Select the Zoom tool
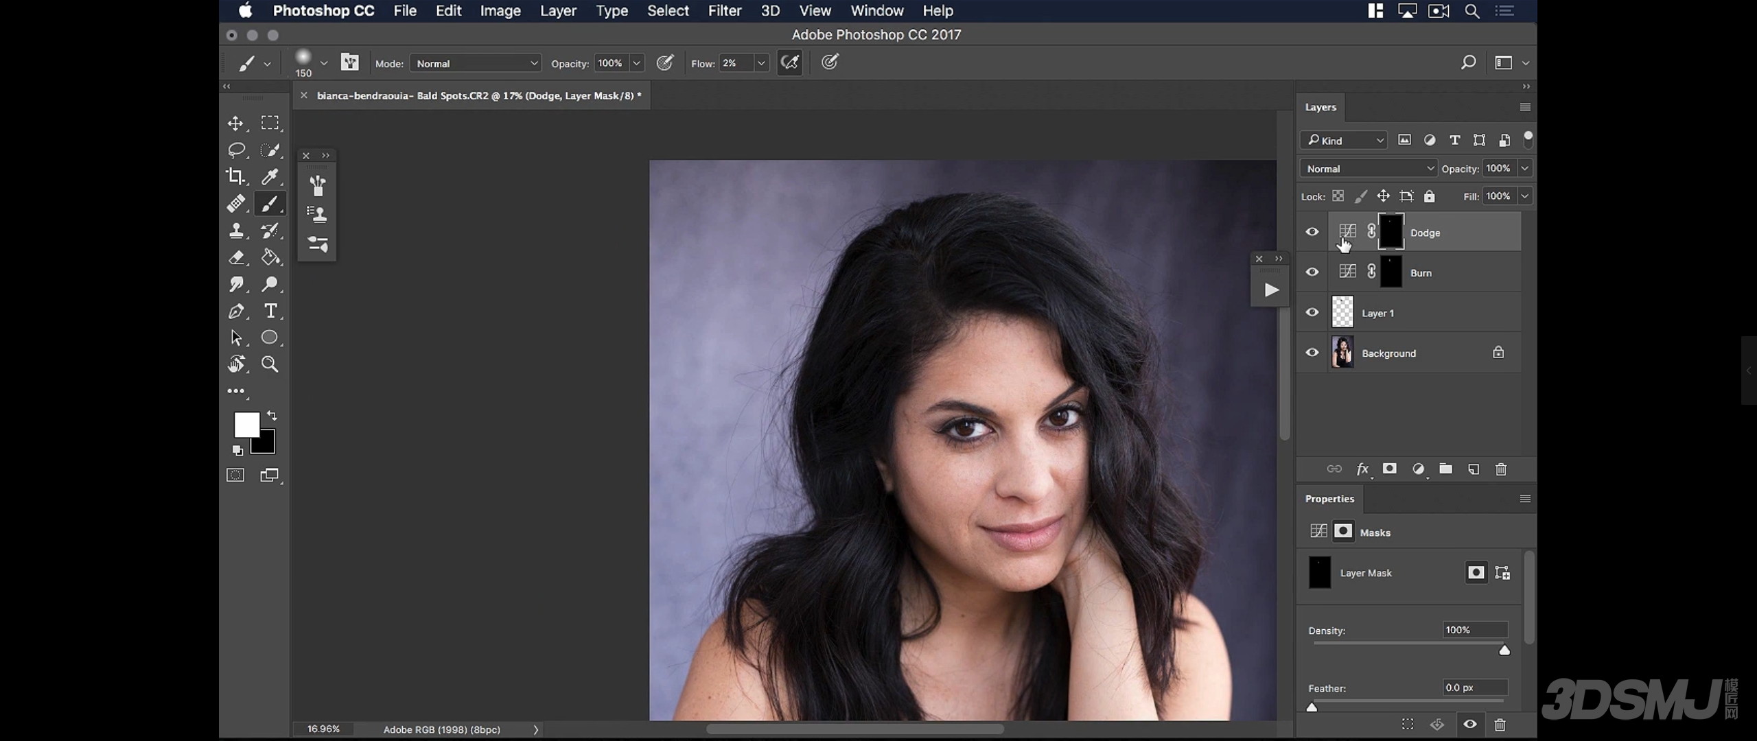Viewport: 1757px width, 741px height. 270,364
